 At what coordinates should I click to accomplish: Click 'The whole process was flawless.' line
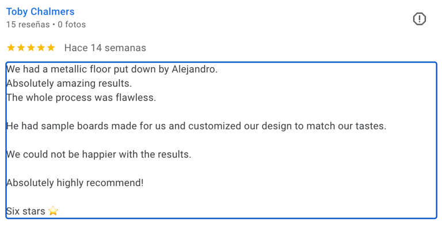coord(81,98)
